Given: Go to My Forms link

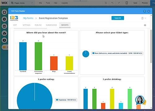Looking at the screenshot, I should [28, 18].
